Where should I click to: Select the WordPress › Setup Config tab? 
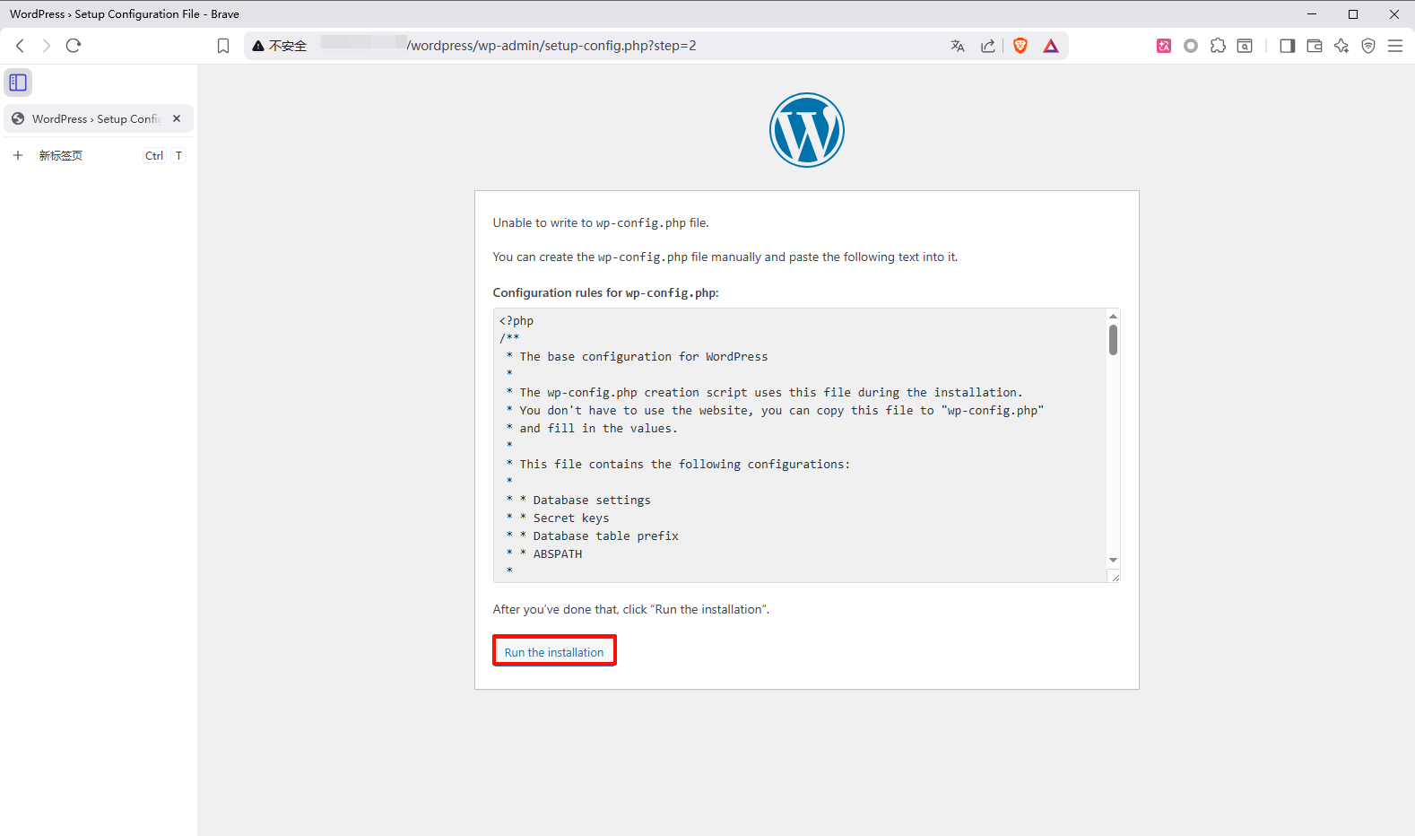point(99,118)
